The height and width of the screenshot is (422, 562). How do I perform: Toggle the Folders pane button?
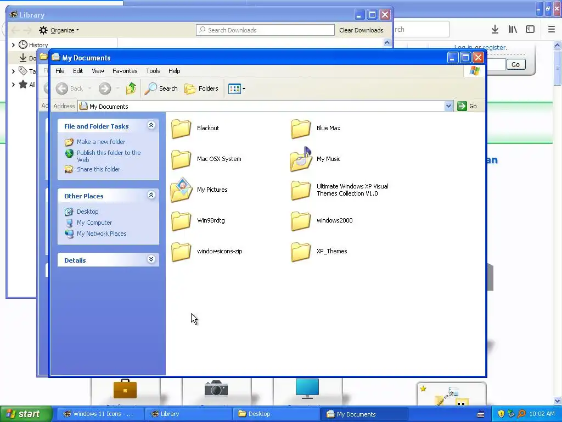(x=201, y=88)
